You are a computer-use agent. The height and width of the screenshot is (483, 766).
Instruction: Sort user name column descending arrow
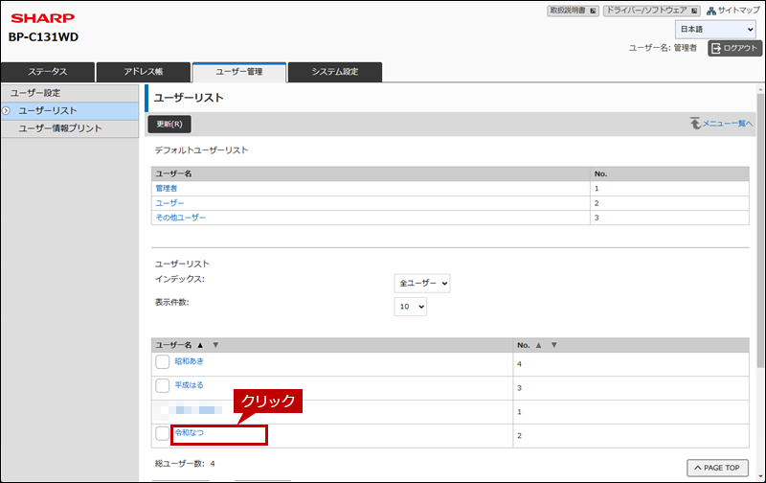215,344
